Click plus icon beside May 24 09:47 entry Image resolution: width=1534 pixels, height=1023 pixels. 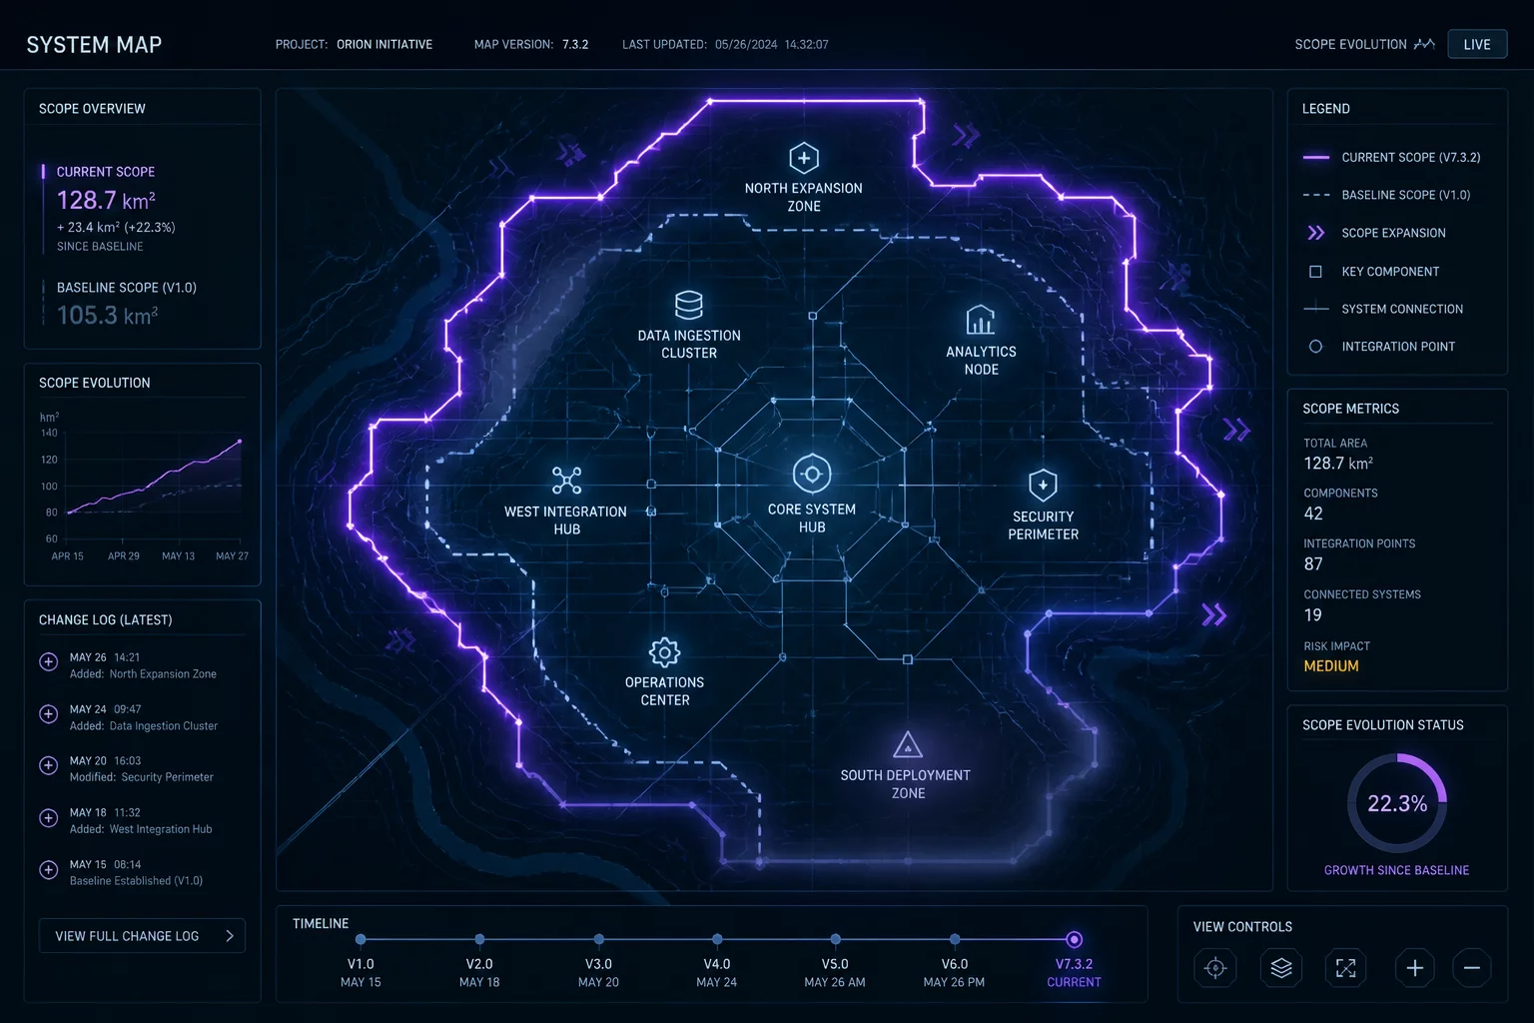[x=48, y=713]
